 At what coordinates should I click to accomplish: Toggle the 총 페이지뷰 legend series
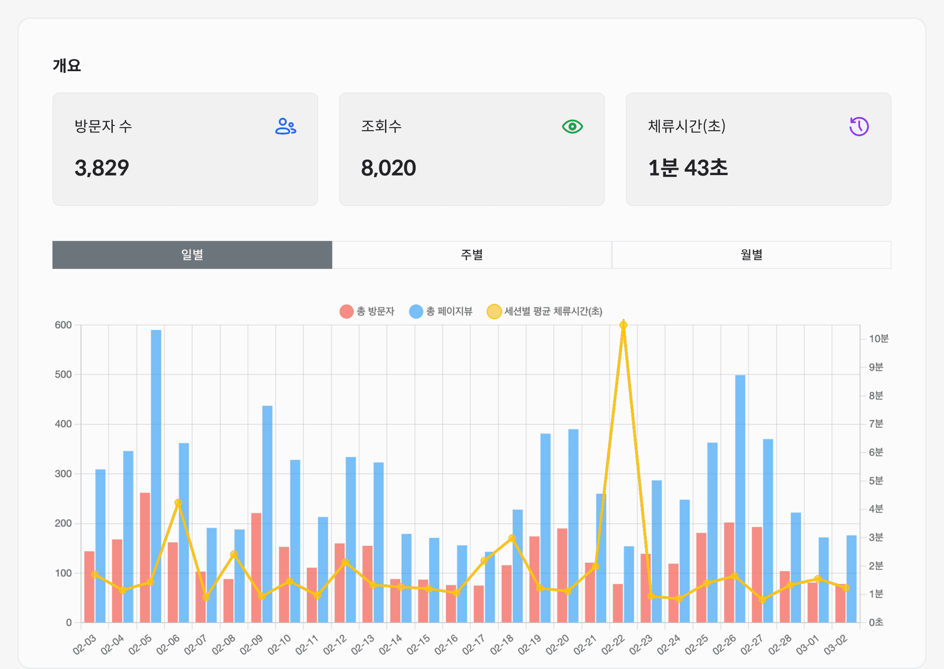pos(449,311)
